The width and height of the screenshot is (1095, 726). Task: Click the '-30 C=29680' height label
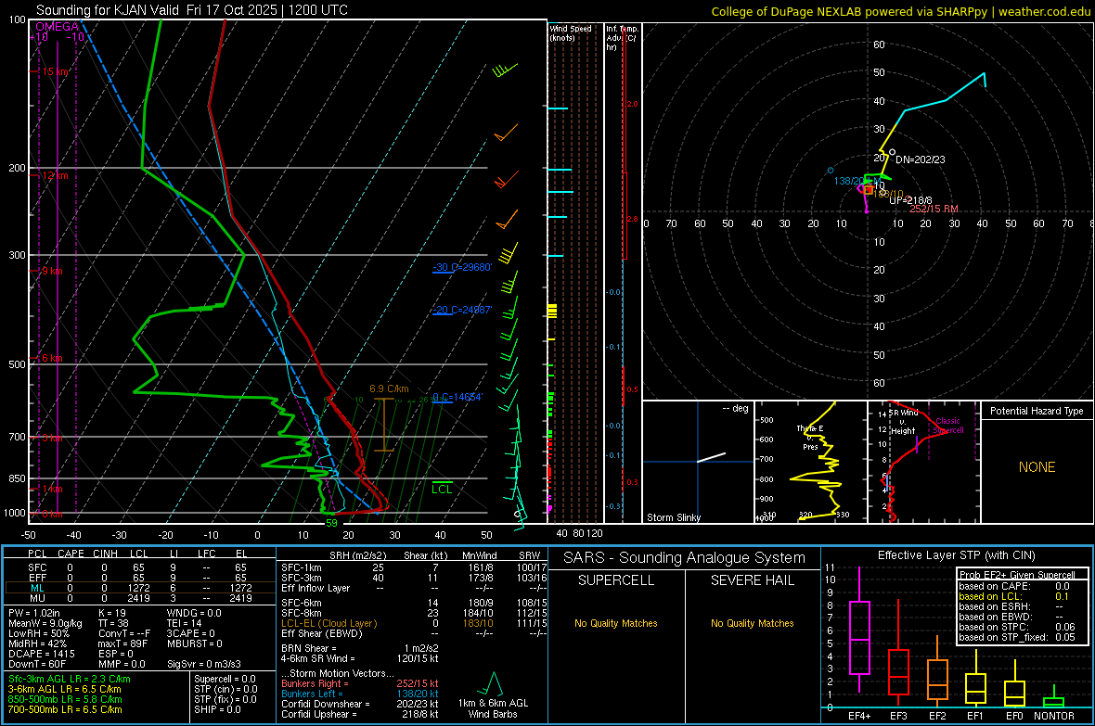(x=462, y=267)
